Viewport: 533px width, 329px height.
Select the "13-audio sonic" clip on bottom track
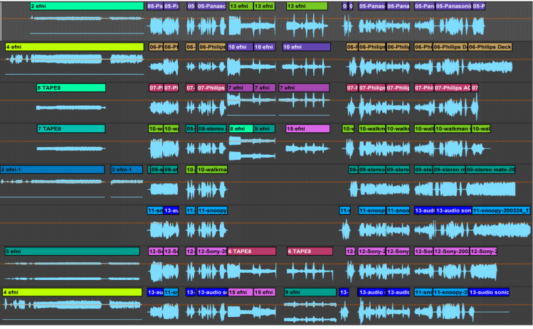[x=491, y=292]
